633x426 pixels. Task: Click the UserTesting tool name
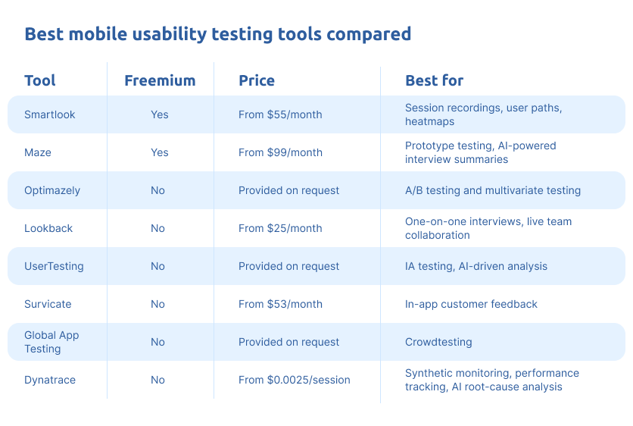(x=54, y=266)
